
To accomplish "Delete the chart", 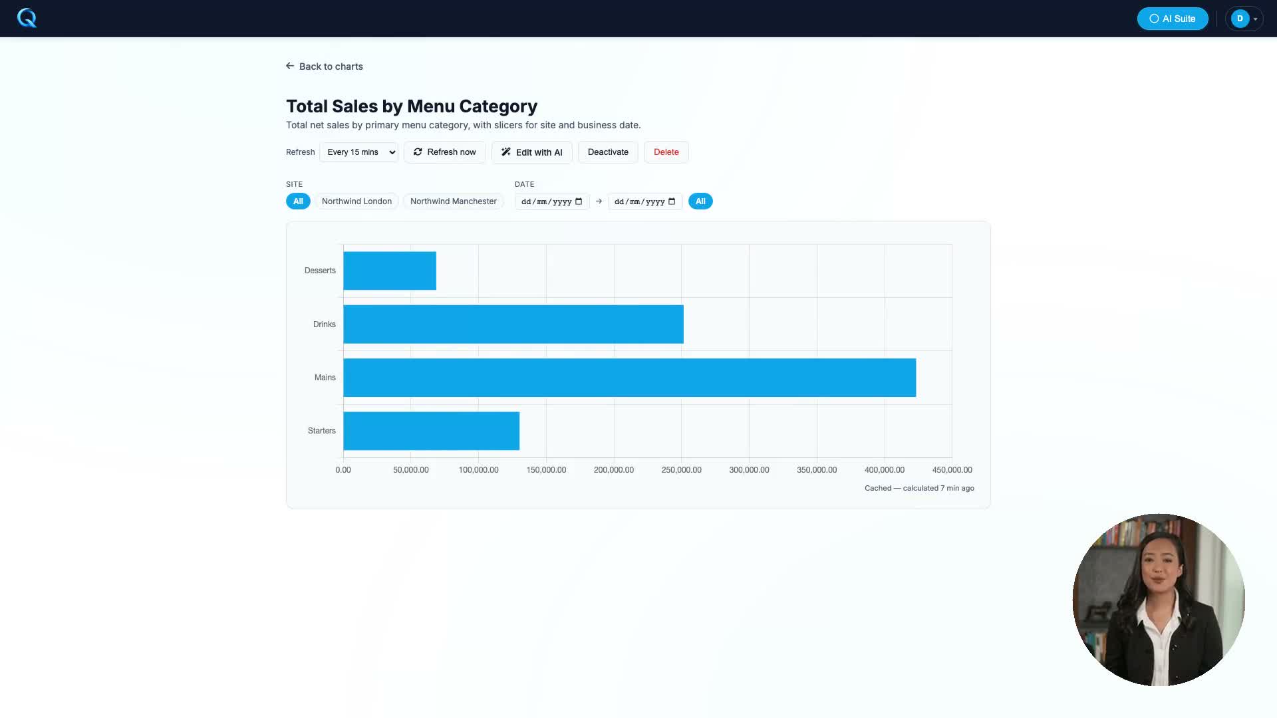I will tap(666, 152).
